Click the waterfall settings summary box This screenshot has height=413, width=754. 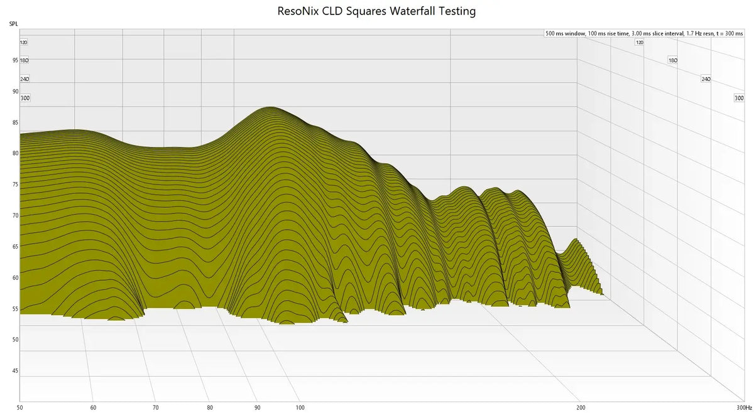(x=644, y=33)
